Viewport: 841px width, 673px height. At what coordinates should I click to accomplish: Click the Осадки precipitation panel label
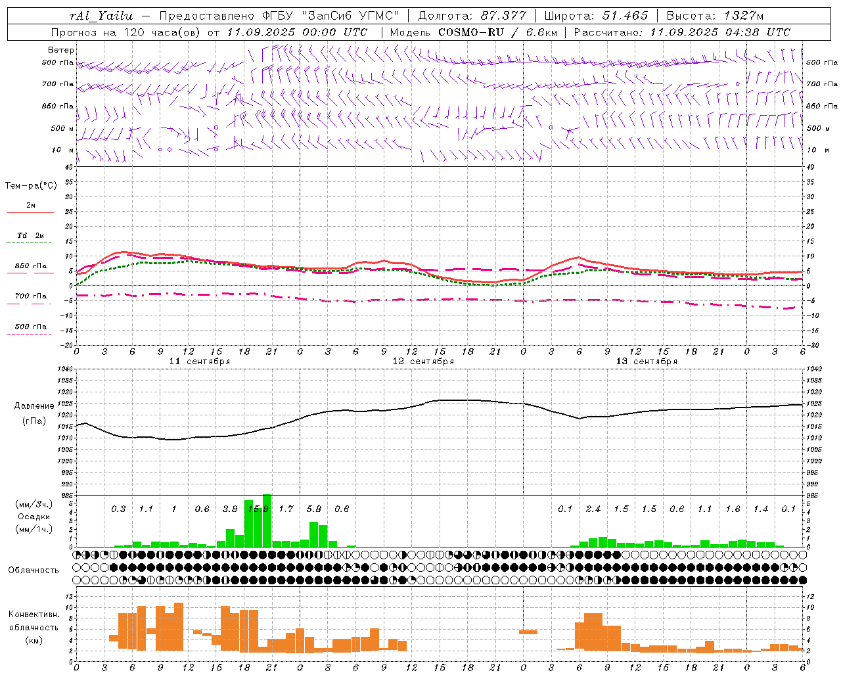coord(34,517)
